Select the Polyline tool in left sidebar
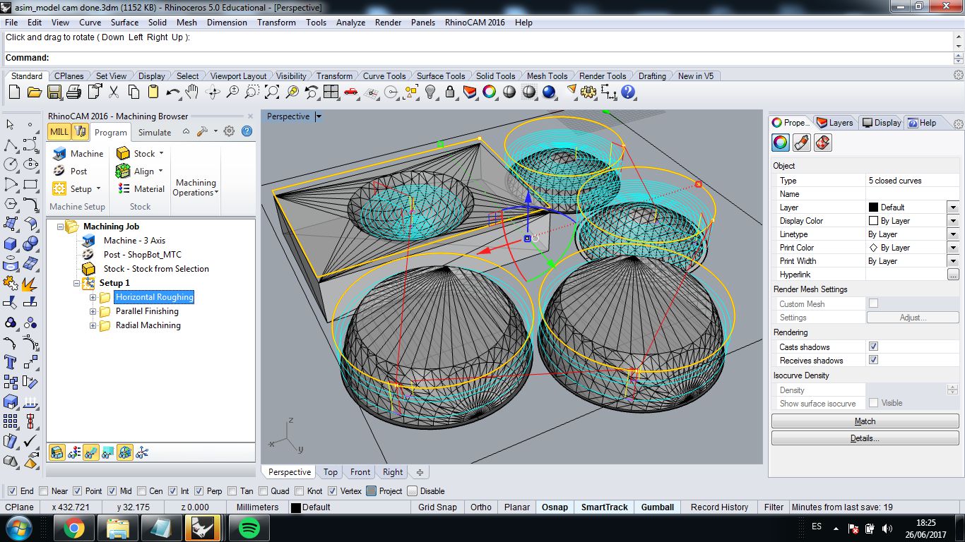The image size is (965, 542). [x=11, y=145]
